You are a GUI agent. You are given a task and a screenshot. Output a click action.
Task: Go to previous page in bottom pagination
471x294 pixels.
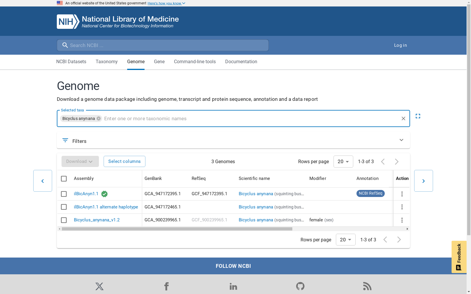click(x=385, y=240)
